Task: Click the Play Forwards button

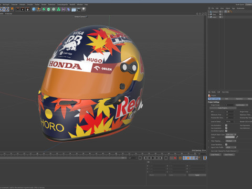Action: tap(153, 158)
